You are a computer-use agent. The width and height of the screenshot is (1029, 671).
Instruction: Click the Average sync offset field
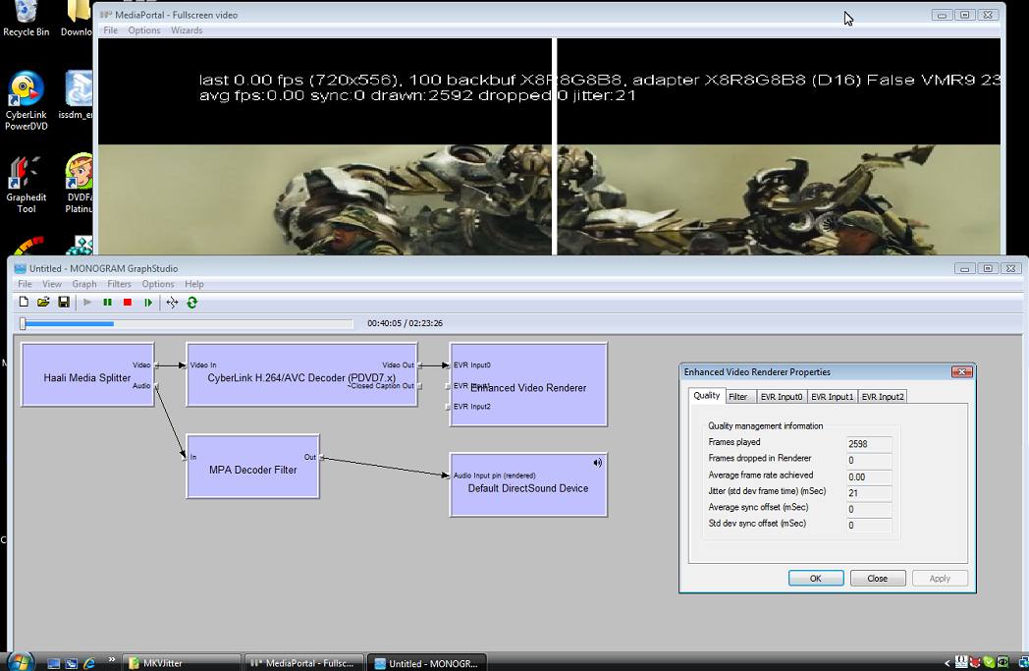click(868, 509)
